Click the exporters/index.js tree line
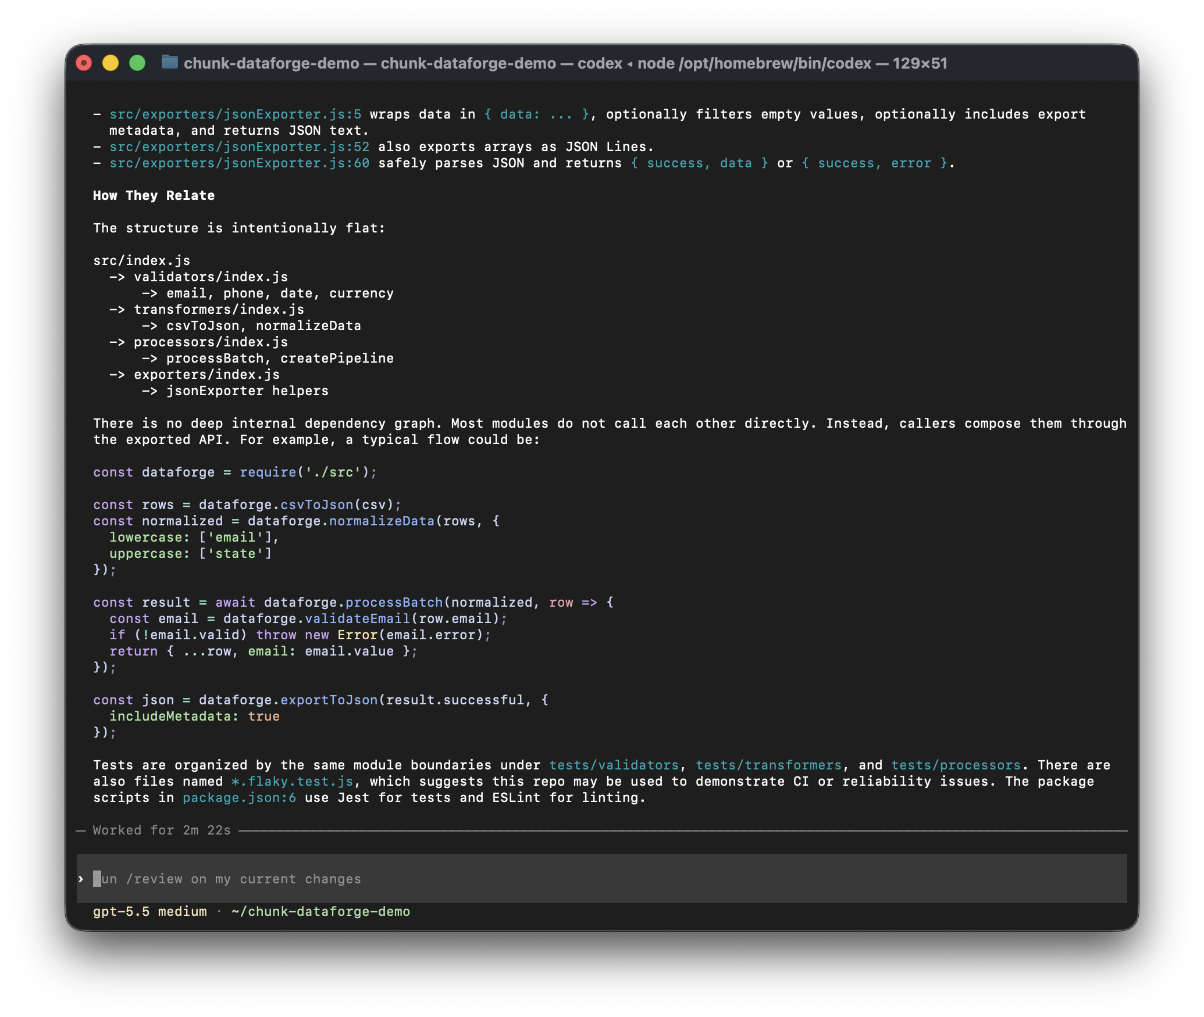The width and height of the screenshot is (1204, 1017). click(195, 374)
